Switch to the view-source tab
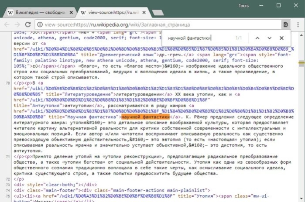The height and width of the screenshot is (202, 305). (113, 13)
